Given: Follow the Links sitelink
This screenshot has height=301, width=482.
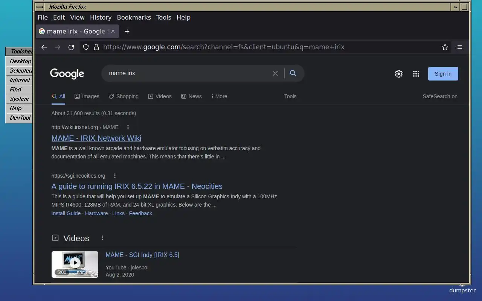Looking at the screenshot, I should point(118,213).
